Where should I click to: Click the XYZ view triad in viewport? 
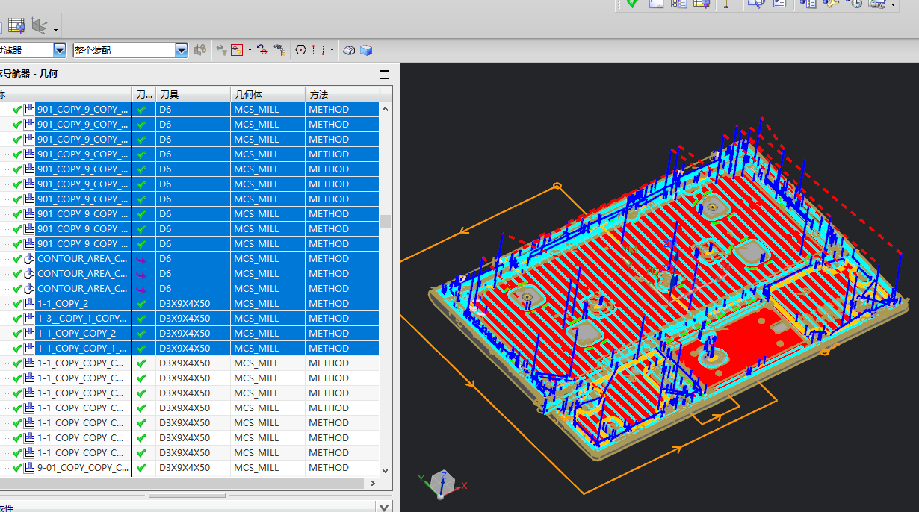[442, 484]
